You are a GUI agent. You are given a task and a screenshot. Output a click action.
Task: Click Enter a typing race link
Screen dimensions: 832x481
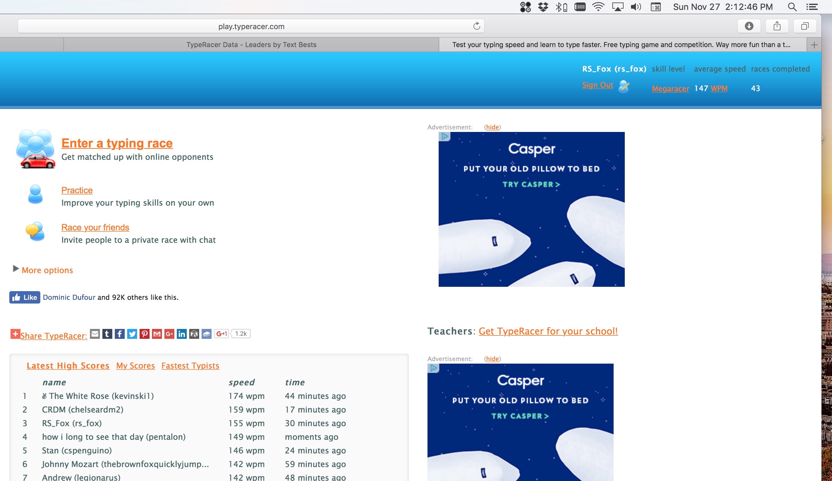click(x=117, y=143)
